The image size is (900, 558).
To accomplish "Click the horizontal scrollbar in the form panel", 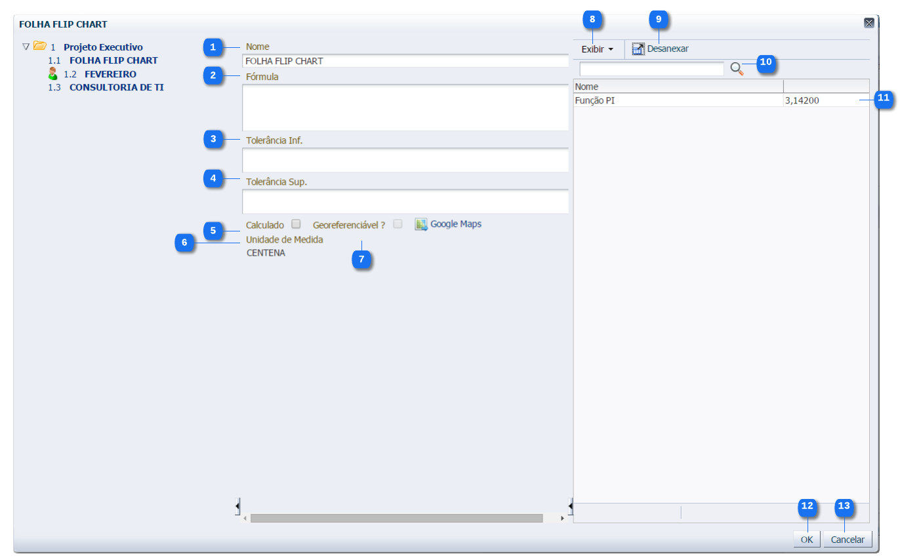I will [x=396, y=518].
